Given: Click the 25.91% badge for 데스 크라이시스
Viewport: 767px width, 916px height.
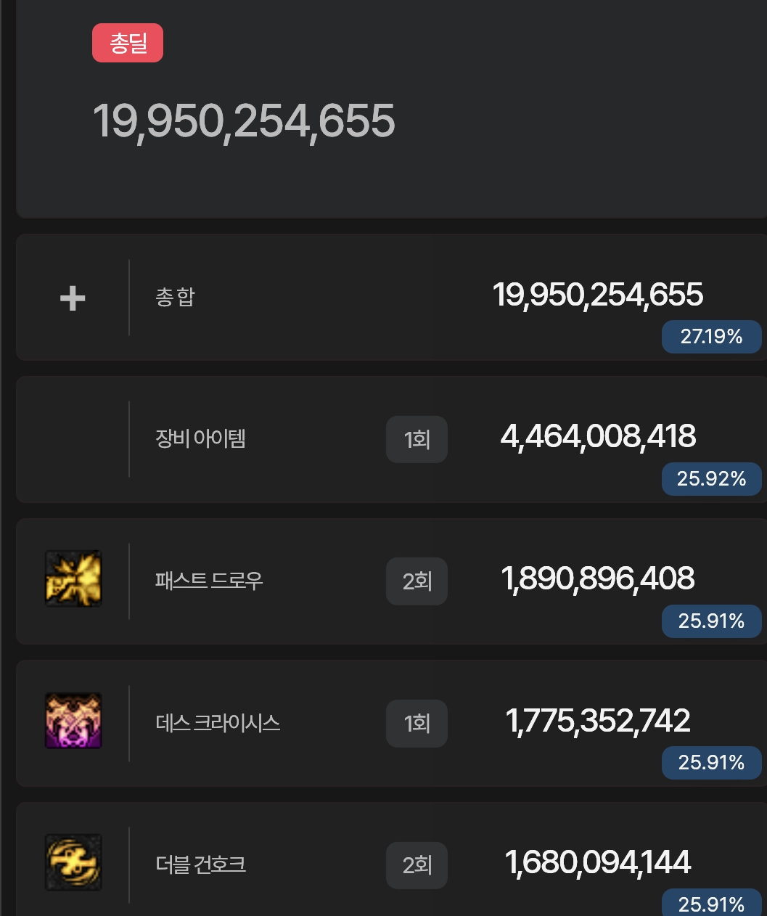Looking at the screenshot, I should 711,763.
